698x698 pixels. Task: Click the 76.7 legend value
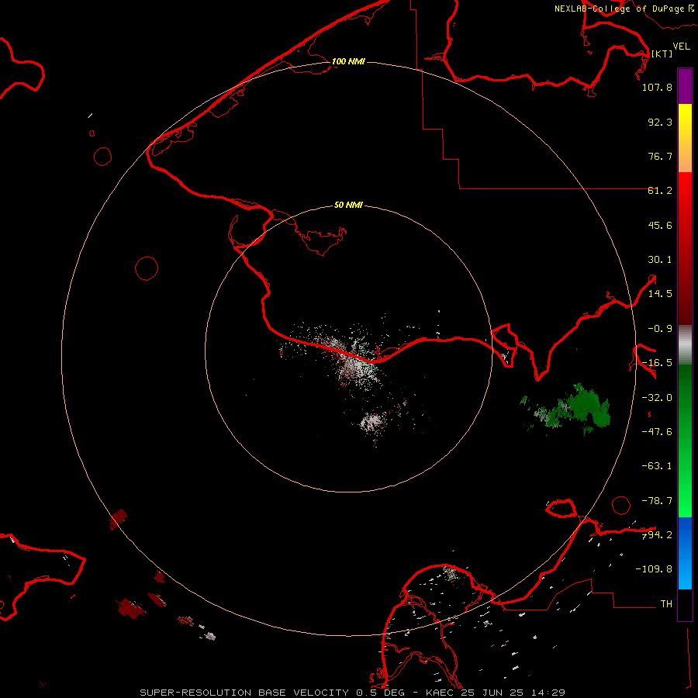pos(660,156)
